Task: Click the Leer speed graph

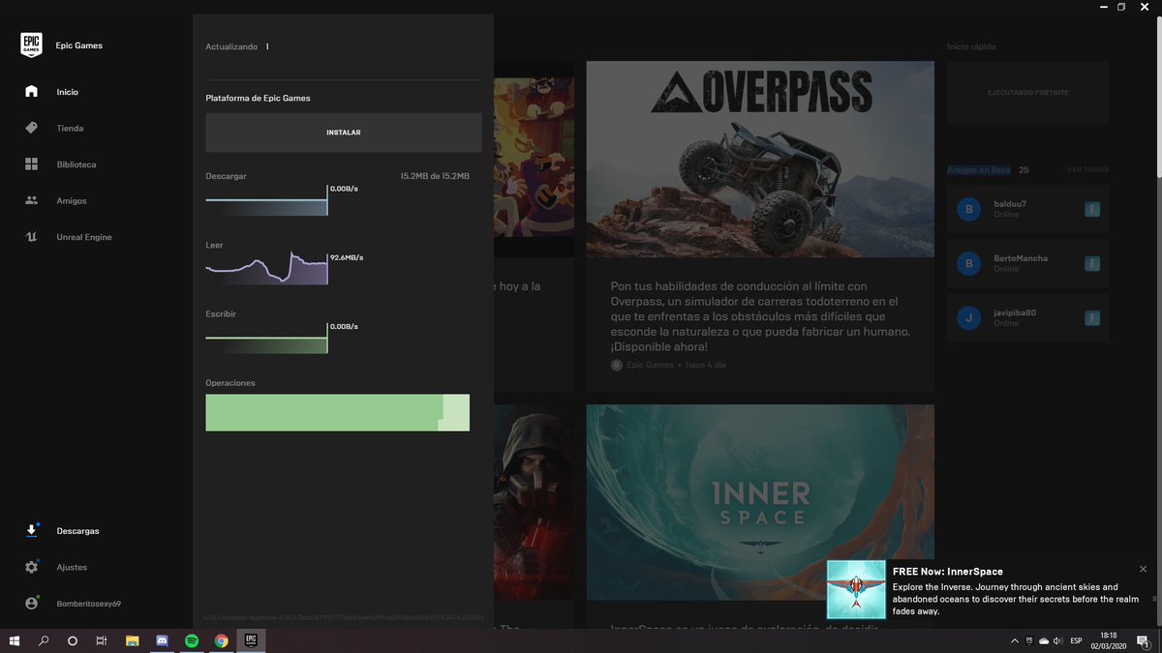Action: click(x=266, y=268)
